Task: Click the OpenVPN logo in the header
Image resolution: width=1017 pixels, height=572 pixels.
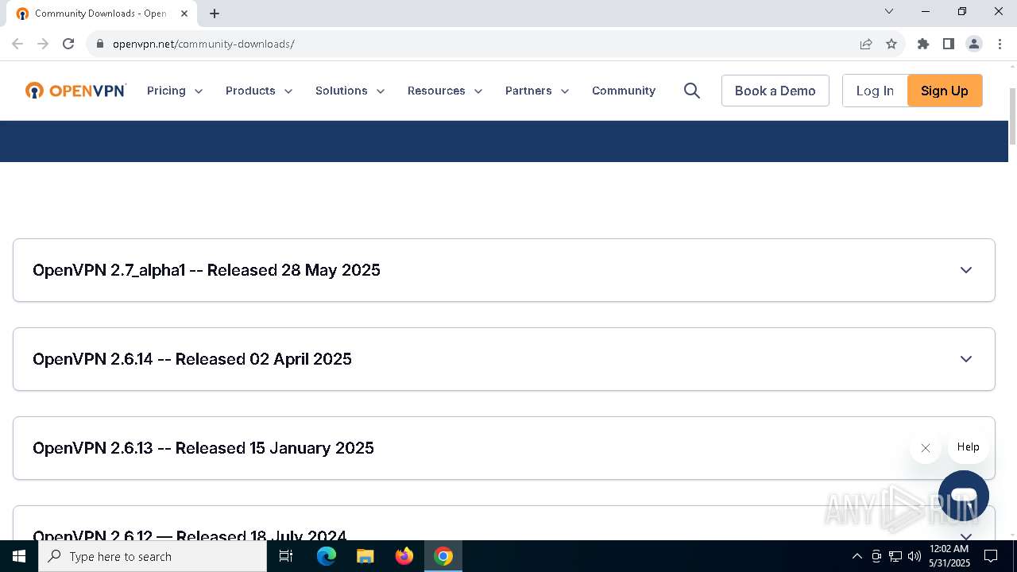Action: pyautogui.click(x=75, y=91)
